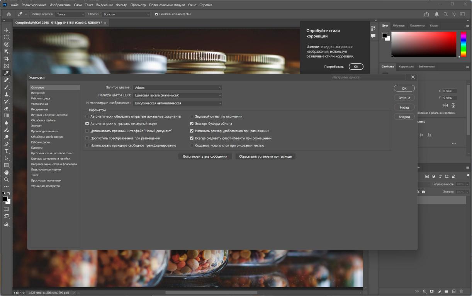Open the share export icon
The image size is (472, 296).
[426, 14]
